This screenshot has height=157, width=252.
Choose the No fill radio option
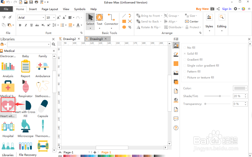point(185,48)
